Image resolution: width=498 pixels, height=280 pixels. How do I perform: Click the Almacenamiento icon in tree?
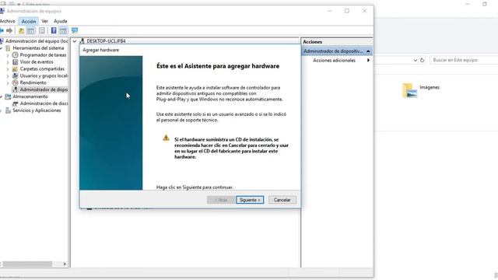click(x=8, y=96)
